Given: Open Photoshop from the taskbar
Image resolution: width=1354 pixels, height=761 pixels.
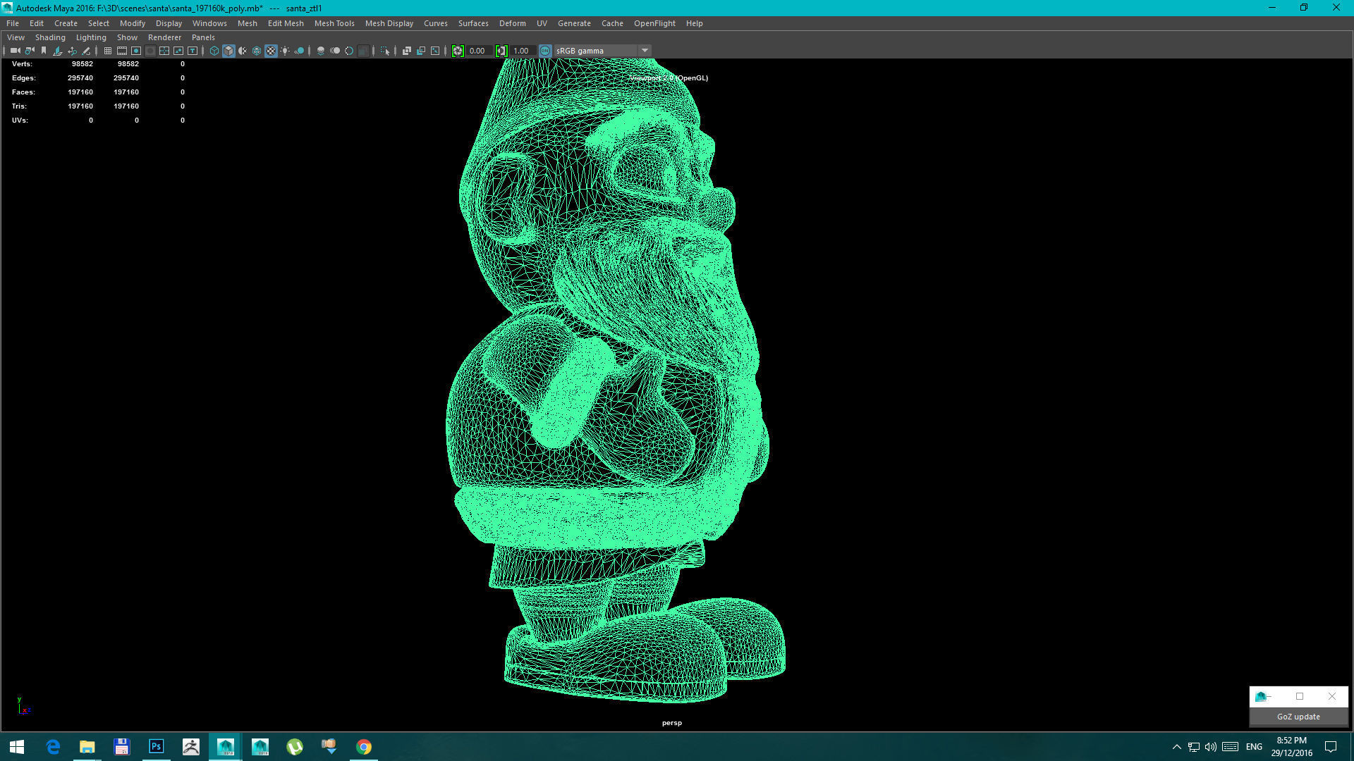Looking at the screenshot, I should coord(156,746).
